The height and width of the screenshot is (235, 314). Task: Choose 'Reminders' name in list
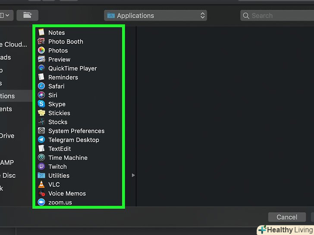pyautogui.click(x=63, y=77)
